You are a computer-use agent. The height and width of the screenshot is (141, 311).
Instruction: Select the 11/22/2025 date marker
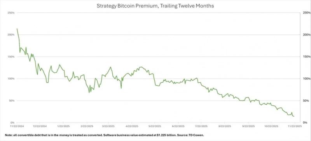point(294,126)
